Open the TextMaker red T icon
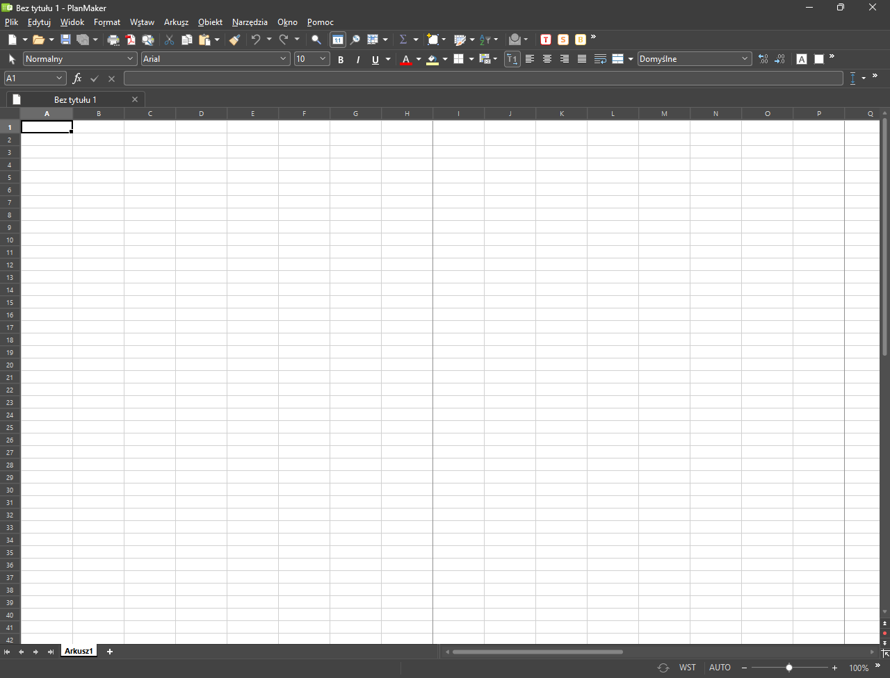The width and height of the screenshot is (890, 678). 546,40
